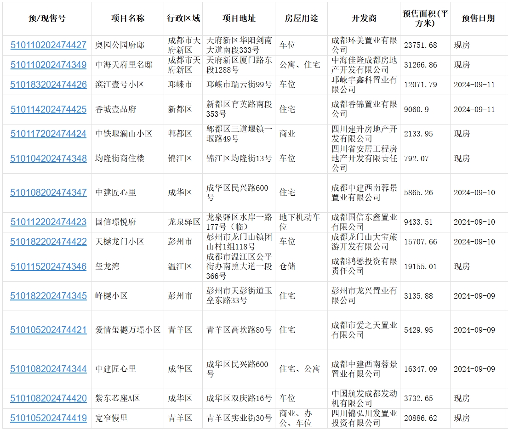This screenshot has height=430, width=508.
Task: Click developer 成都香锦置业有限公司
Action: click(364, 109)
